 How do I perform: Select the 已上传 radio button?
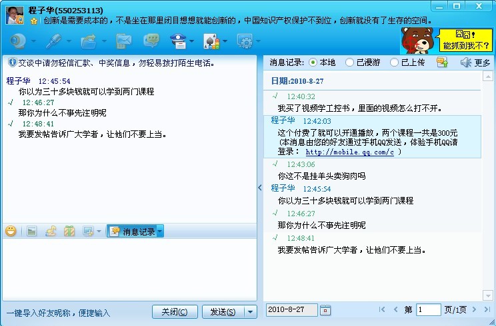393,63
